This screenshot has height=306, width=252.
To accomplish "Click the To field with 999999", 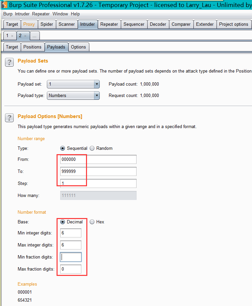I will (x=98, y=171).
